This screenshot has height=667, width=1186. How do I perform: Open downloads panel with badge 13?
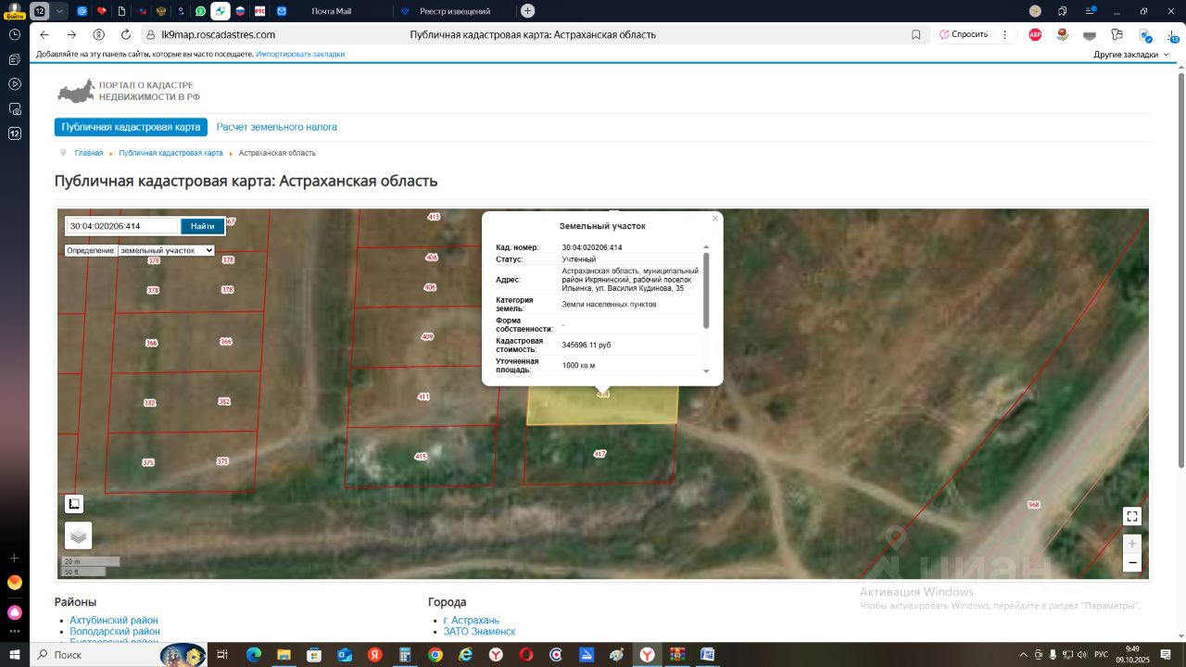1173,35
